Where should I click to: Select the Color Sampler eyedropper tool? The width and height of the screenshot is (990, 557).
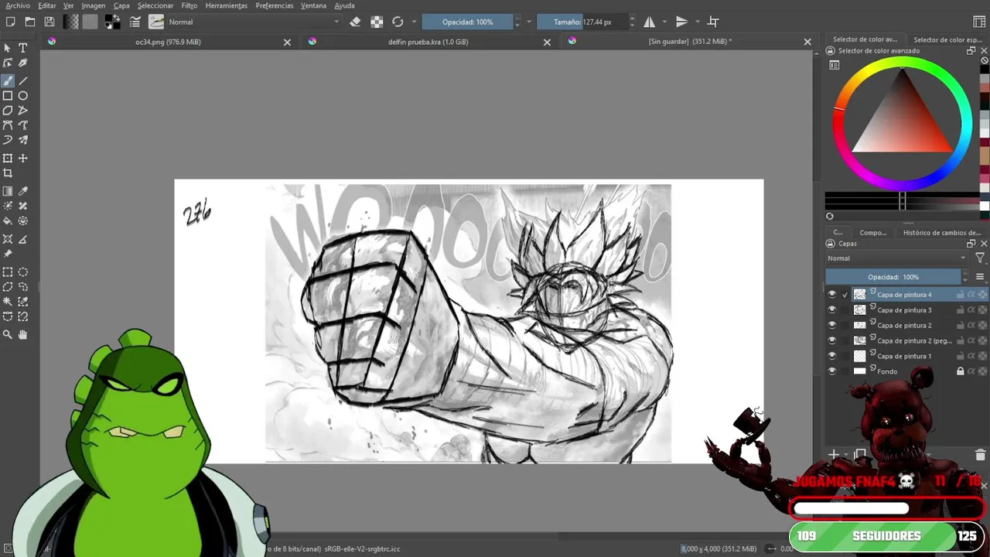pos(23,191)
